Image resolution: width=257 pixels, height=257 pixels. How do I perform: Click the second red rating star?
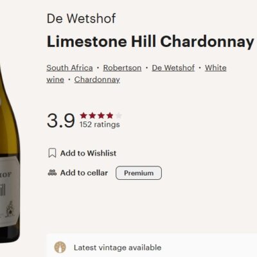tap(93, 116)
